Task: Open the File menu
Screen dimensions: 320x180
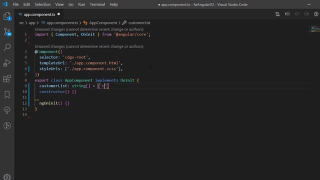Action: [x=15, y=4]
